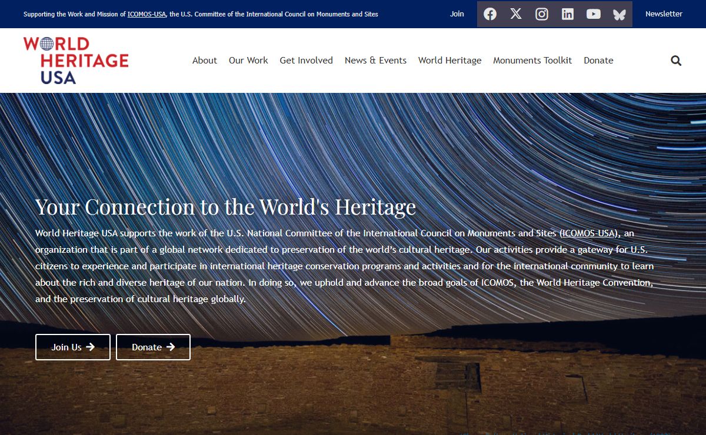Click the search magnifier icon
The width and height of the screenshot is (706, 435).
tap(676, 61)
